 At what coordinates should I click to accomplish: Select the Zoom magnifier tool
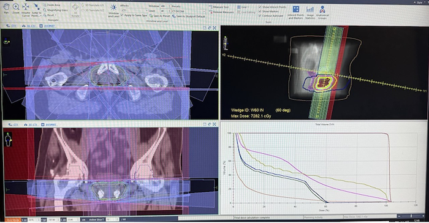pos(16,8)
